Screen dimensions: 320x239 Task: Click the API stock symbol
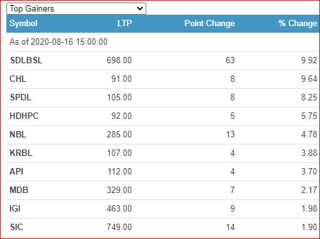[x=17, y=171]
